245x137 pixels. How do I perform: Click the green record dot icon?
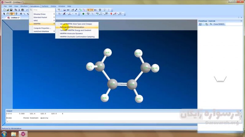tap(84, 14)
